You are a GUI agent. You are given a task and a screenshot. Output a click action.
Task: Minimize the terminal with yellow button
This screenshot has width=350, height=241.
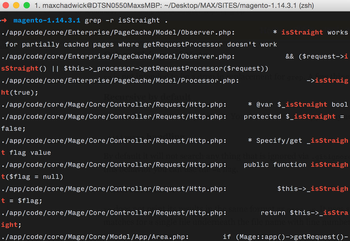coord(16,5)
